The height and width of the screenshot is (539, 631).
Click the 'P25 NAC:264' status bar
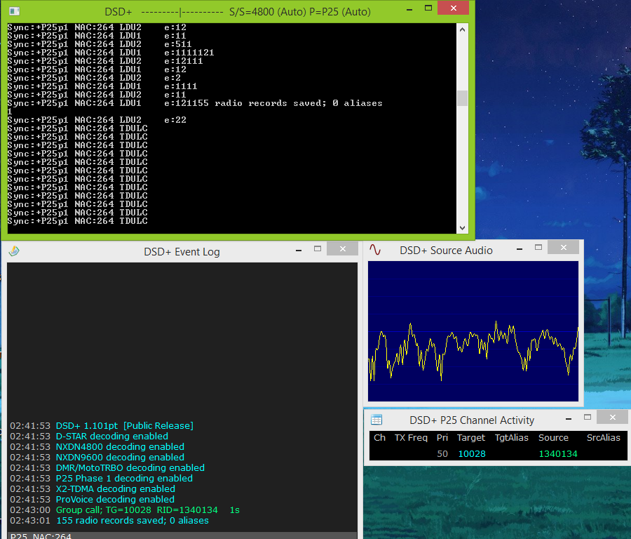click(182, 535)
